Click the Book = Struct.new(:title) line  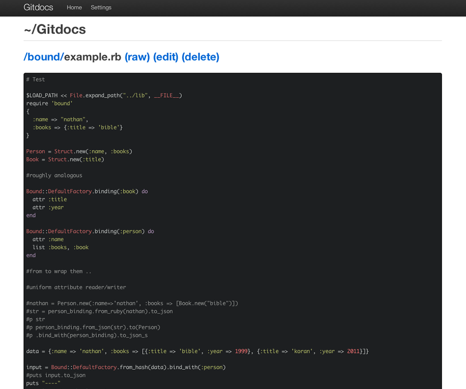pos(65,159)
